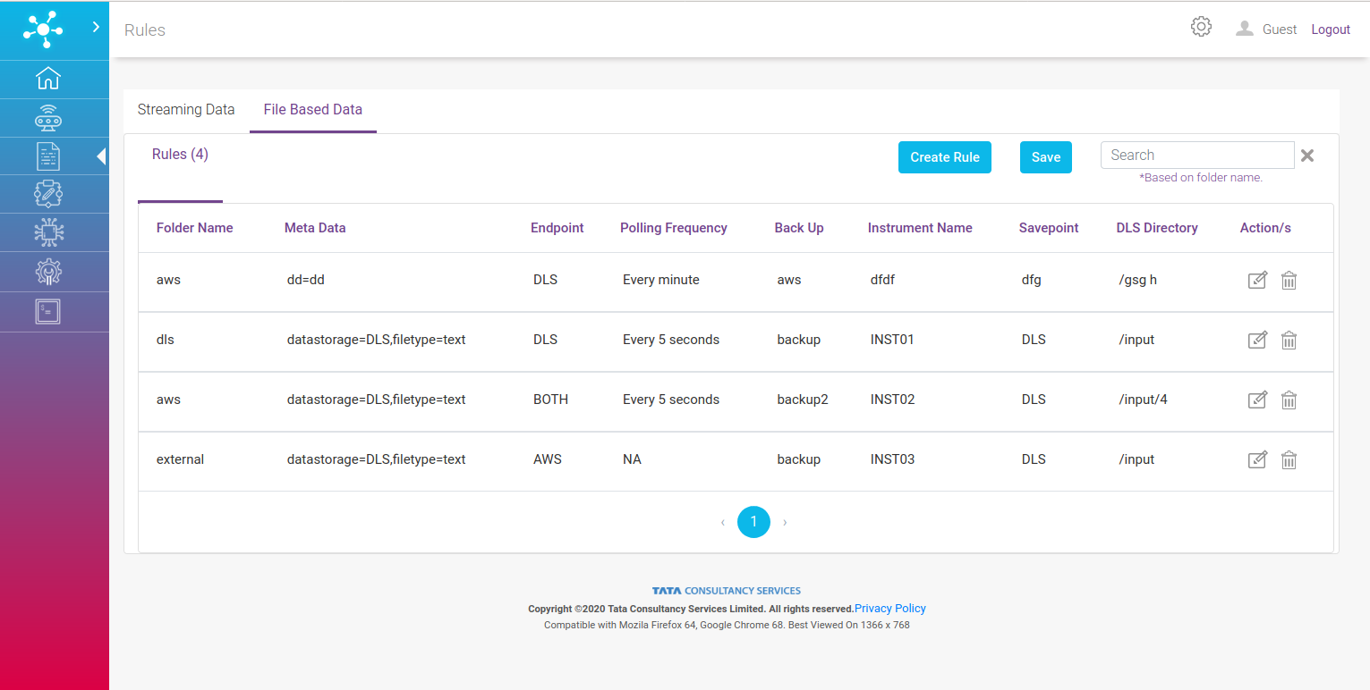Open the wireless device sidebar icon

pos(47,118)
